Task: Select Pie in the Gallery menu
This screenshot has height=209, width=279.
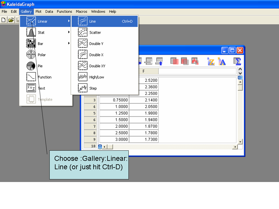Action: [x=46, y=66]
